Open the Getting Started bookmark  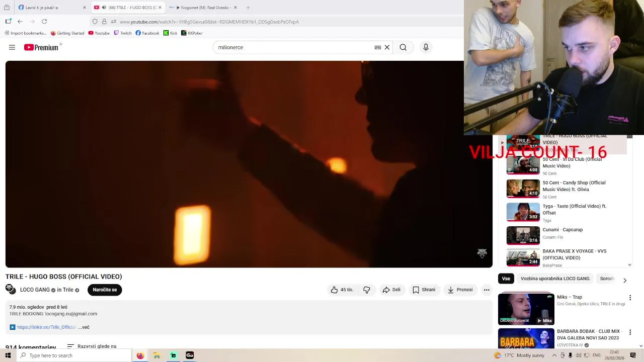click(x=67, y=33)
